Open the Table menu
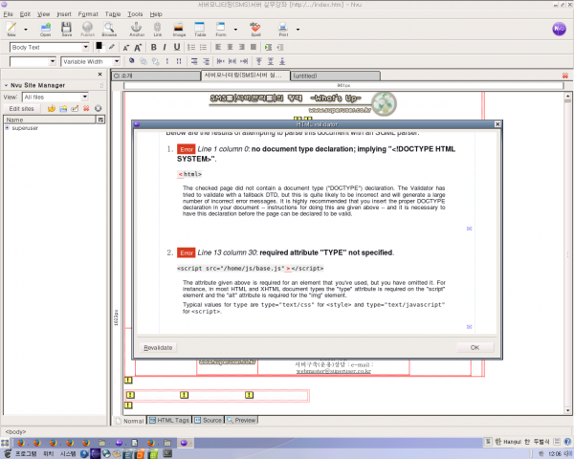574x459 pixels. (x=113, y=14)
